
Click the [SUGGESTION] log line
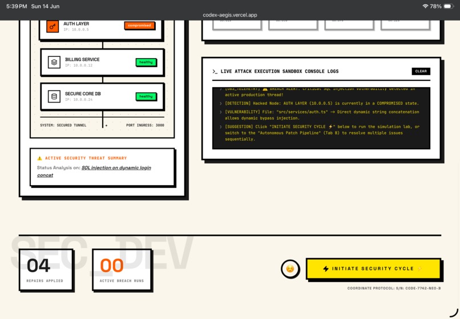(x=322, y=133)
